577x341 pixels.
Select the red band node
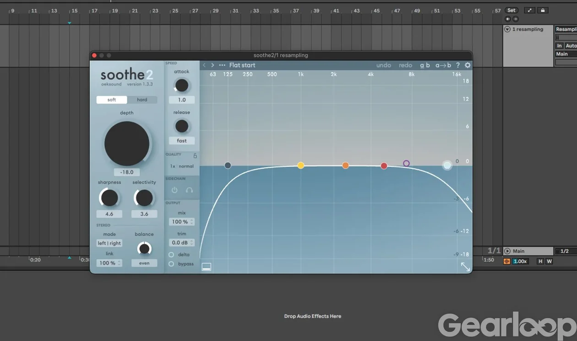384,166
